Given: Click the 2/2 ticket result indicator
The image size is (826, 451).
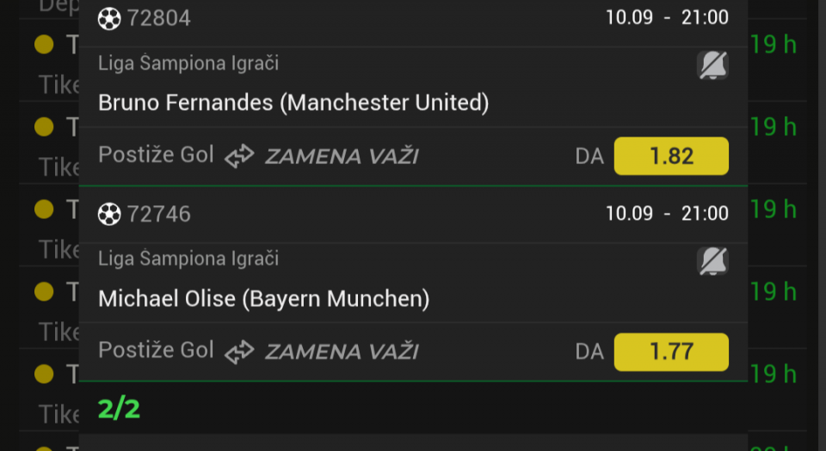Looking at the screenshot, I should pos(119,409).
